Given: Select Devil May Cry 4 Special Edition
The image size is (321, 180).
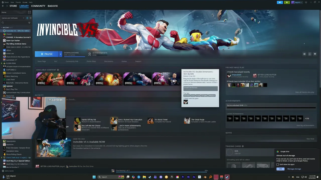Looking at the screenshot, I should click(18, 161).
